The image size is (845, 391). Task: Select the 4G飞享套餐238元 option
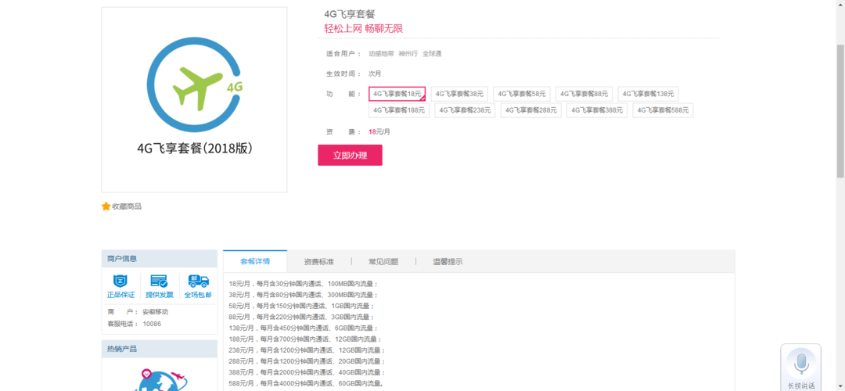(465, 110)
